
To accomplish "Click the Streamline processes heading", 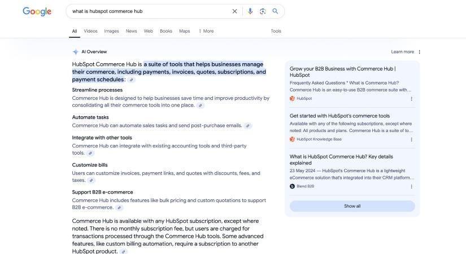I will 97,90.
